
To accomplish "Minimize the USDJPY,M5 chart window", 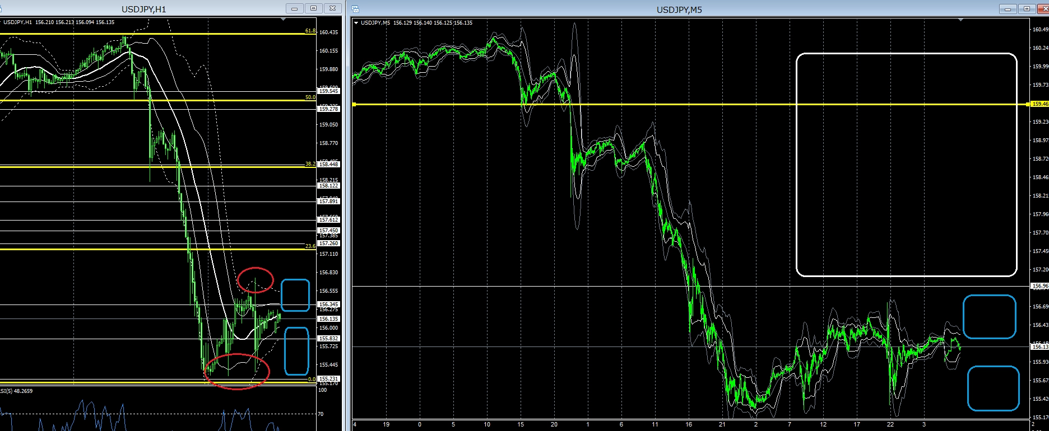I will pos(1008,9).
